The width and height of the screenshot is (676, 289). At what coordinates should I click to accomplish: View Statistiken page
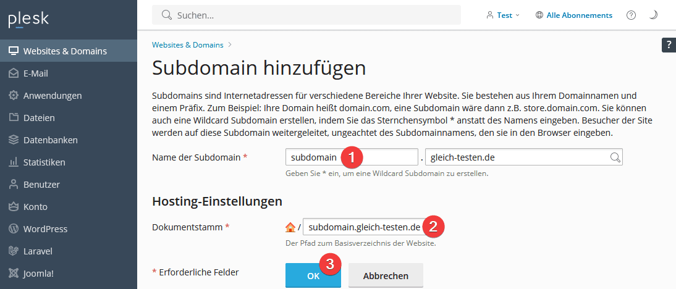click(x=69, y=162)
